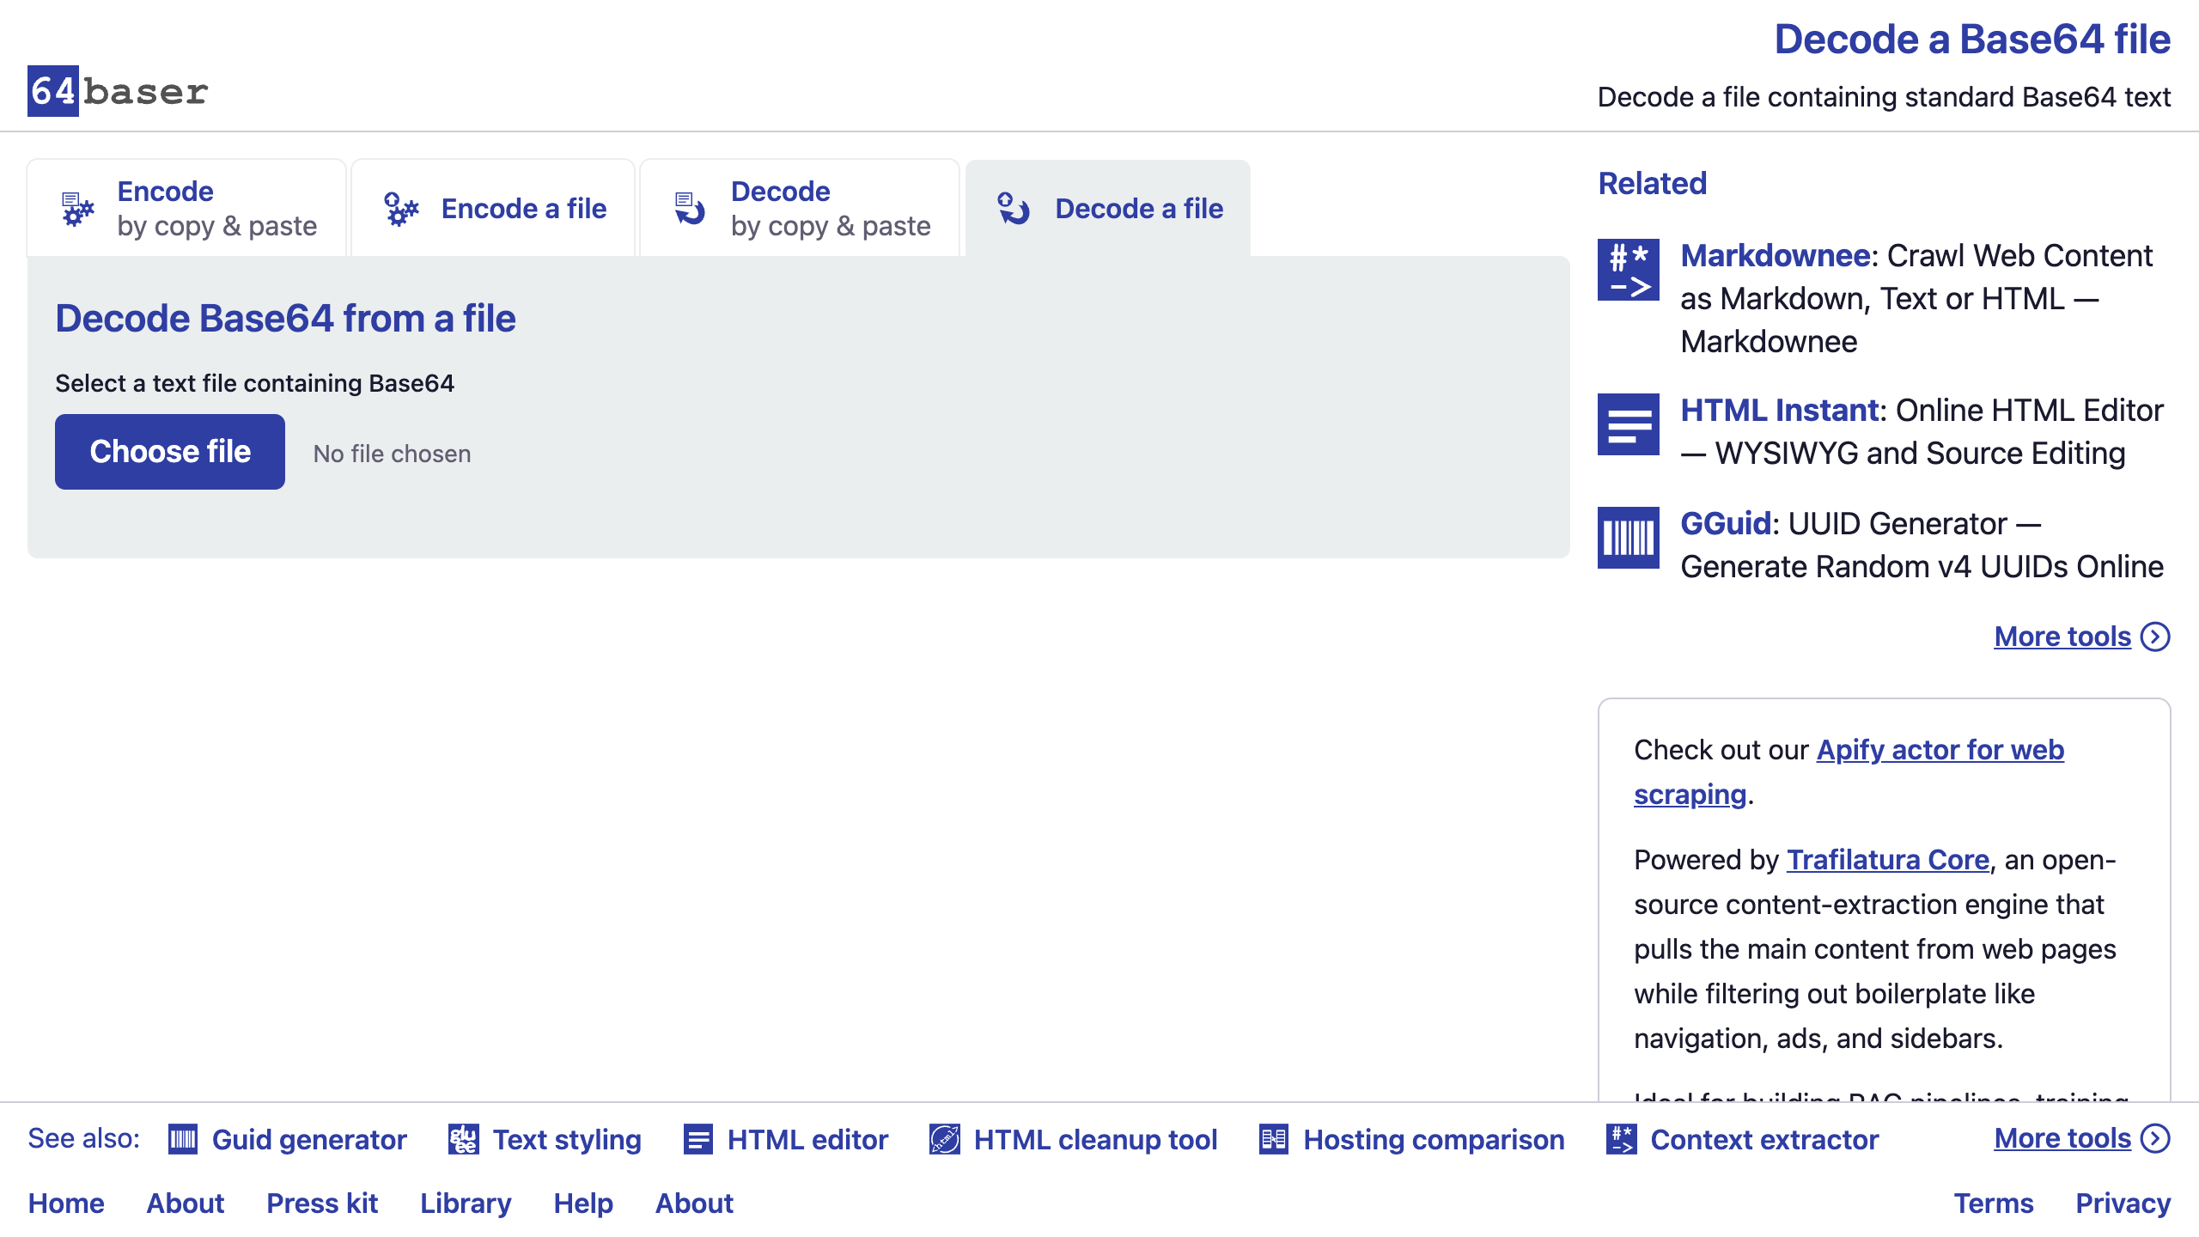Viewport: 2199px width, 1237px height.
Task: Click the HTML editor icon in footer
Action: coord(698,1140)
